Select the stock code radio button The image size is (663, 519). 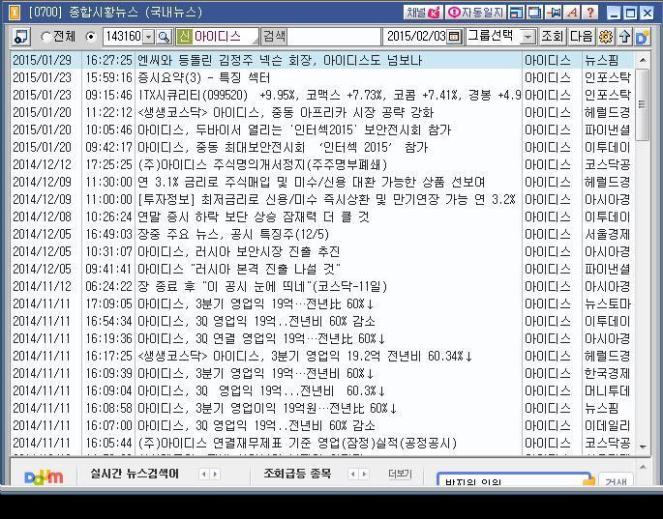point(90,37)
